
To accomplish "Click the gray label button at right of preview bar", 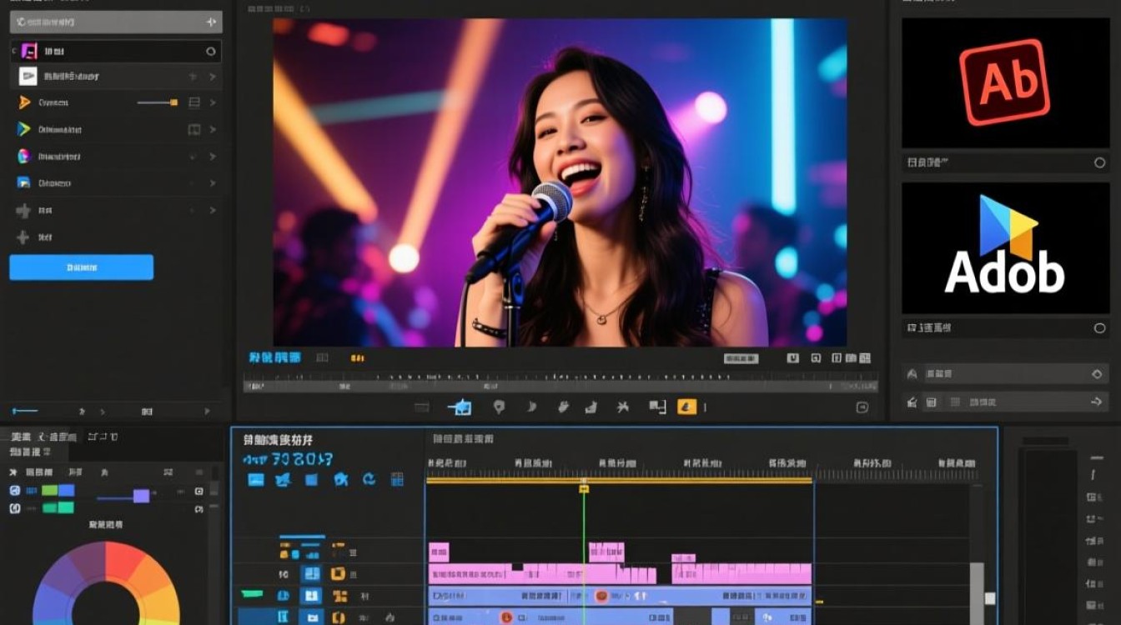I will [741, 358].
